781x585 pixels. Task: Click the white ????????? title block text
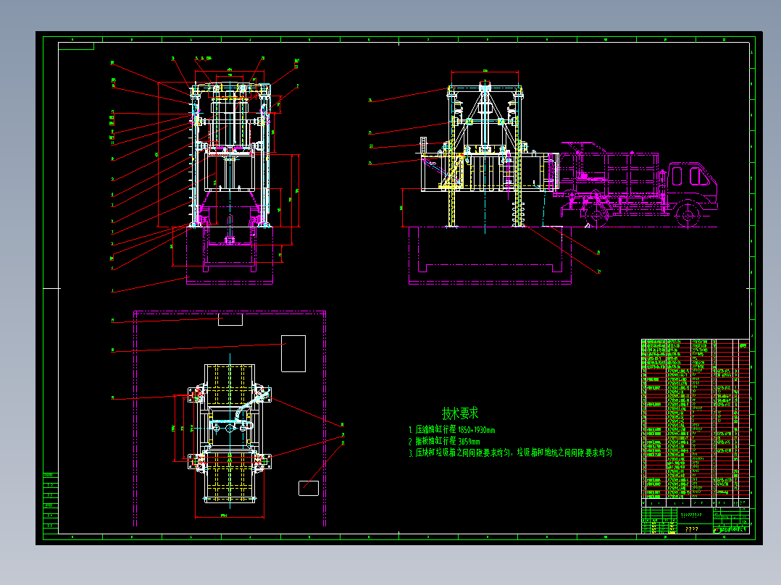(x=691, y=515)
